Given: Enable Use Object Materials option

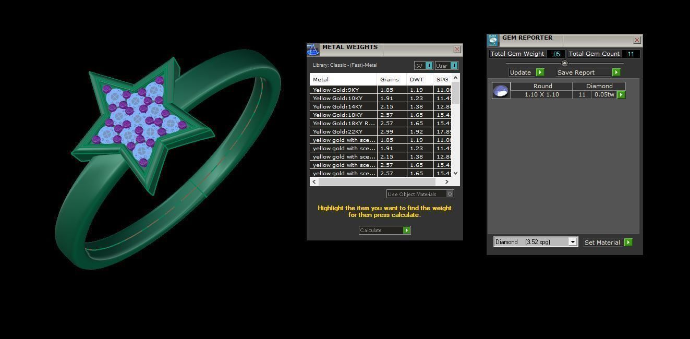Looking at the screenshot, I should click(450, 194).
